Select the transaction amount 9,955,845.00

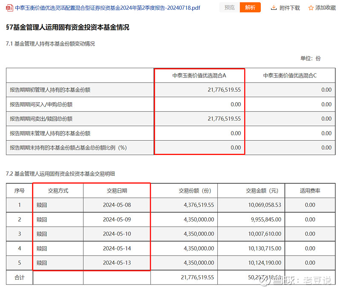pyautogui.click(x=266, y=219)
